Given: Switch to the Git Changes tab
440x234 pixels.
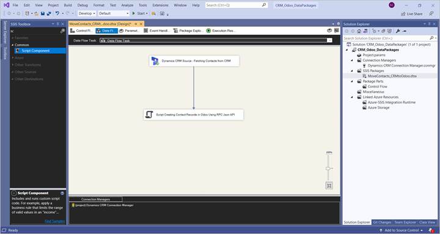Looking at the screenshot, I should 382,222.
